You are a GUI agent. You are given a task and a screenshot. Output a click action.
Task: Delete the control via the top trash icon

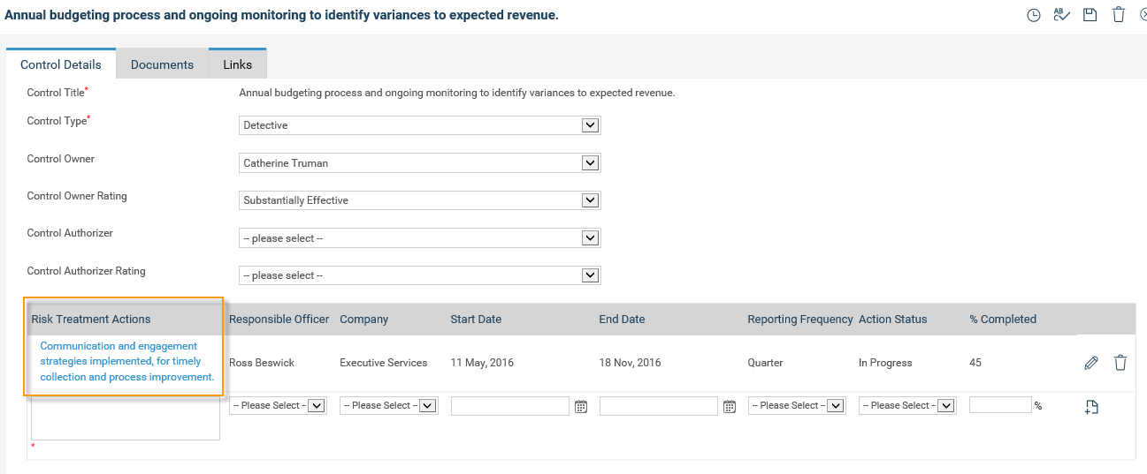[x=1119, y=15]
